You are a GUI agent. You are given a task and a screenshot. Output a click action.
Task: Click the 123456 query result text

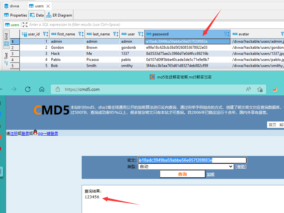point(92,197)
